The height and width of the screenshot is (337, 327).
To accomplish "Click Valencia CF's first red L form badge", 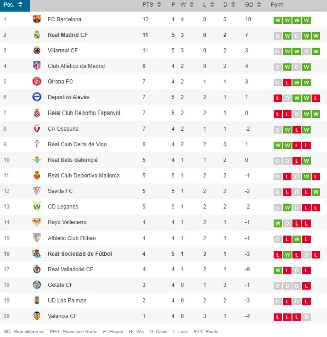I will pos(277,317).
